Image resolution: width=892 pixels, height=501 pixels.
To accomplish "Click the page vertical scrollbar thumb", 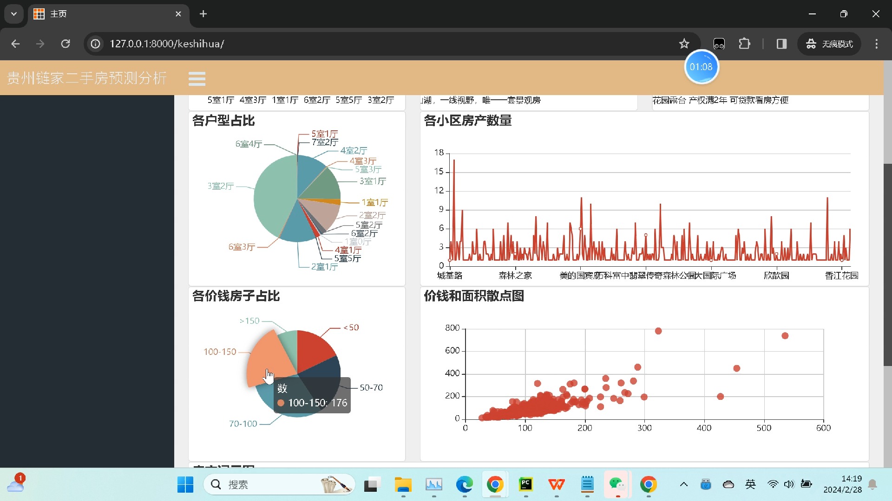I will pos(887,264).
